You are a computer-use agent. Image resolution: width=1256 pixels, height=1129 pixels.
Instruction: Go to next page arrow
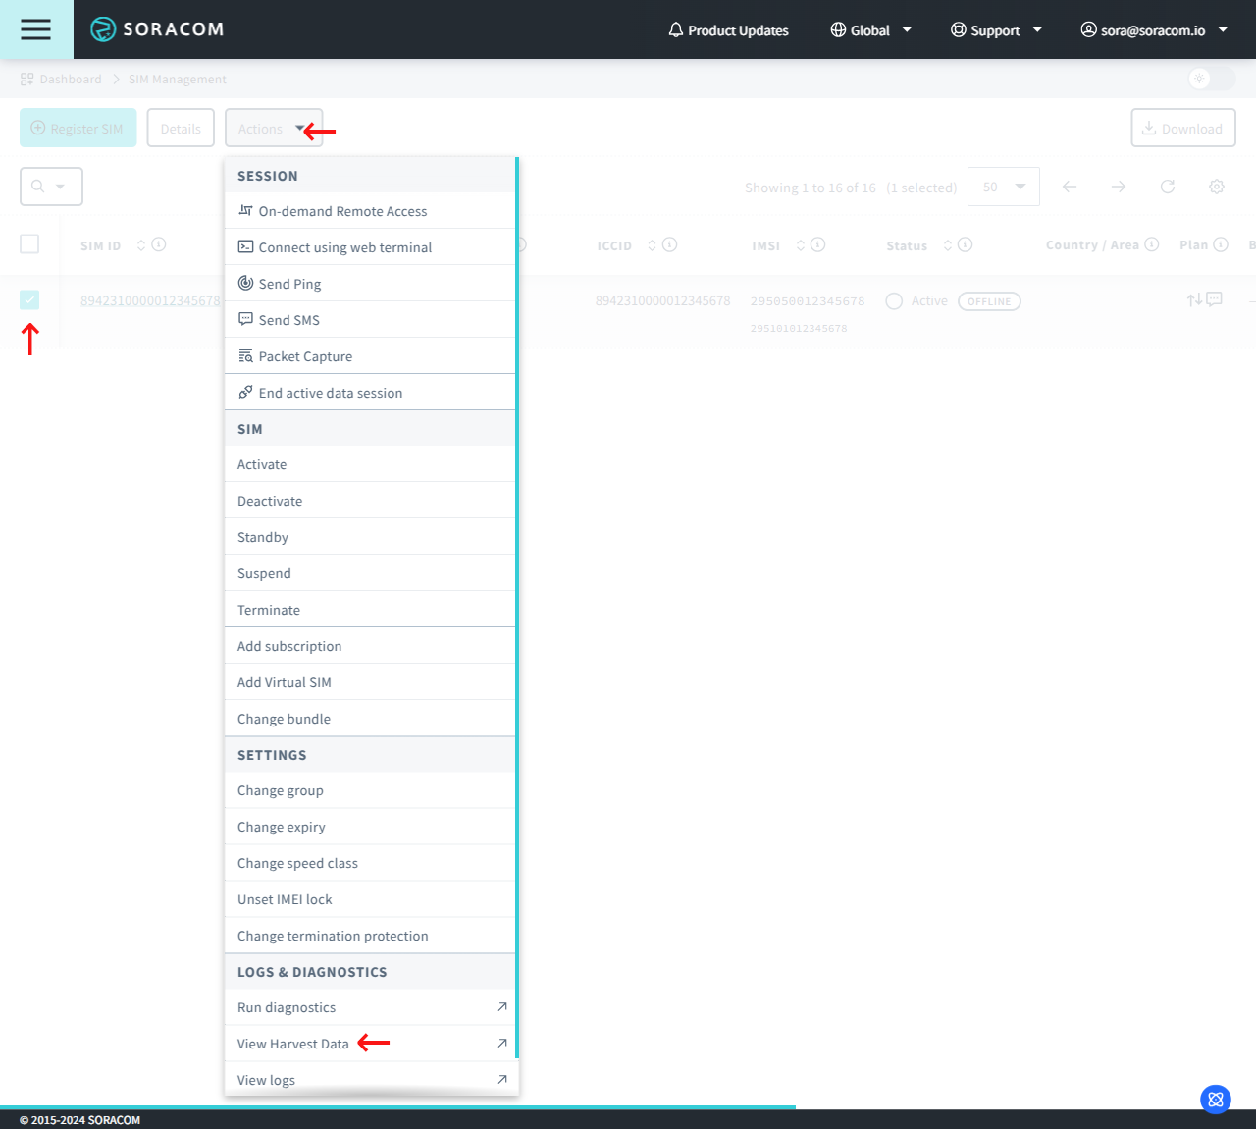(x=1118, y=187)
